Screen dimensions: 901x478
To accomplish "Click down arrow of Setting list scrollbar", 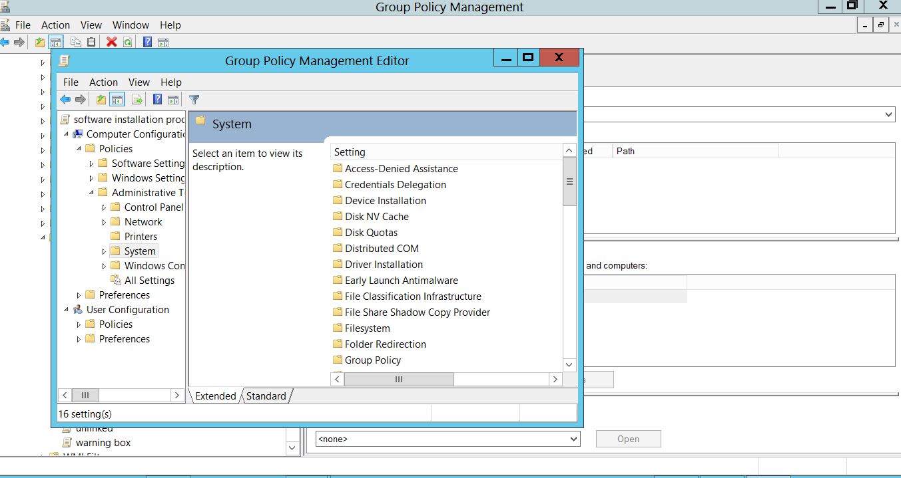I will [x=569, y=364].
